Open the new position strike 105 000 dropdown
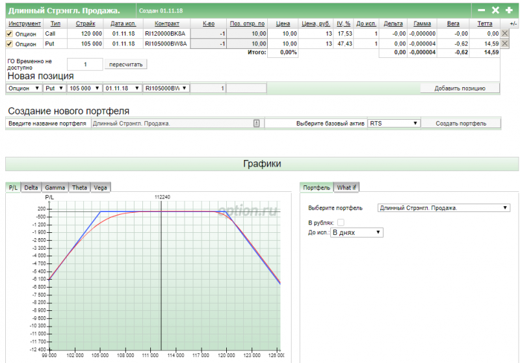 tap(84, 88)
